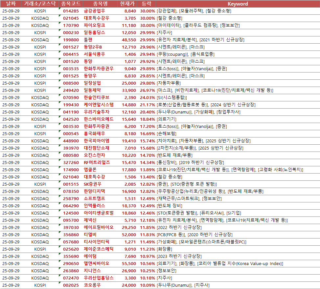Viewport: 320px width, 289px height.
Task: Select the 우리산업홀딩스 stock name
Action: tap(99, 278)
